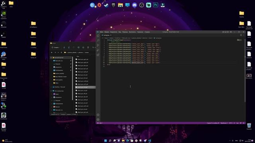
Task: Open the File (Файл) menu in VS Code
Action: point(102,32)
